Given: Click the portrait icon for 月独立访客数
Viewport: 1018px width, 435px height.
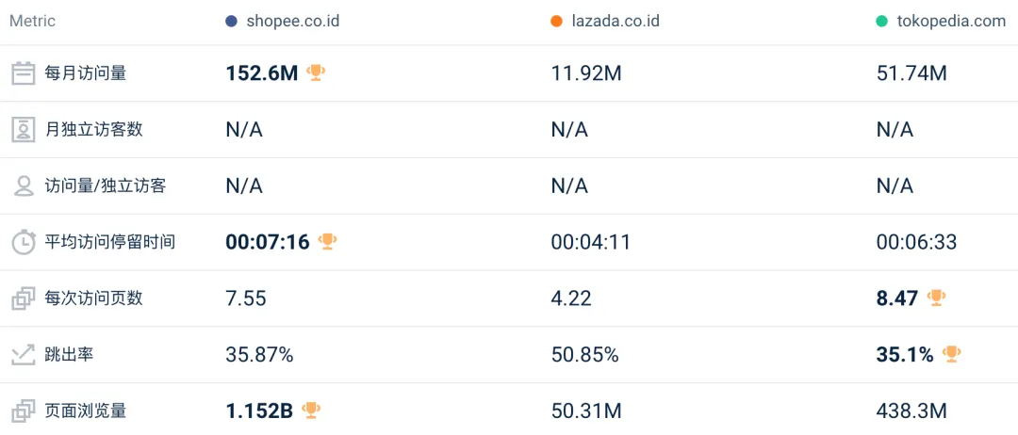Looking at the screenshot, I should pyautogui.click(x=24, y=130).
